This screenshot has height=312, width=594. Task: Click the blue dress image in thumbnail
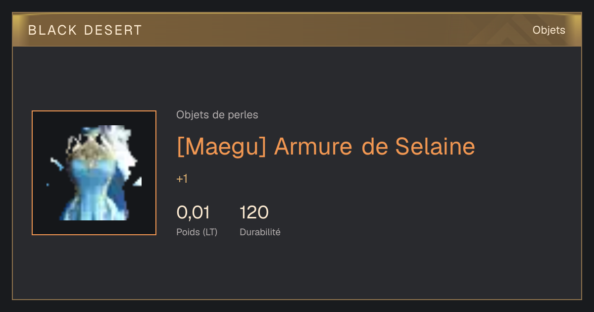(94, 173)
